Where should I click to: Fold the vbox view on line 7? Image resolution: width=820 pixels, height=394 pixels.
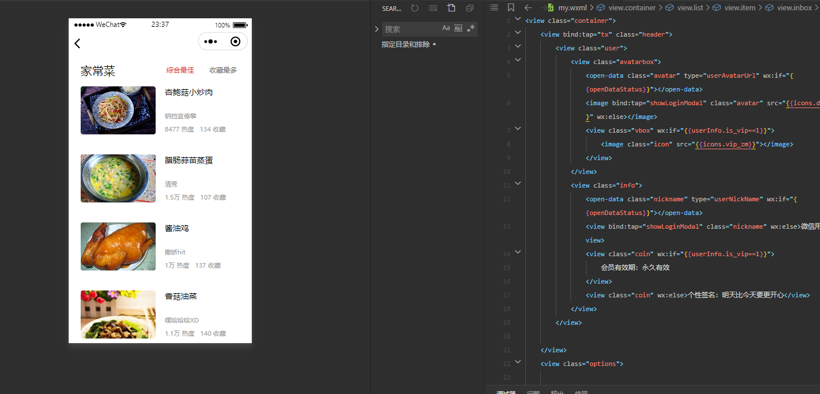point(518,128)
